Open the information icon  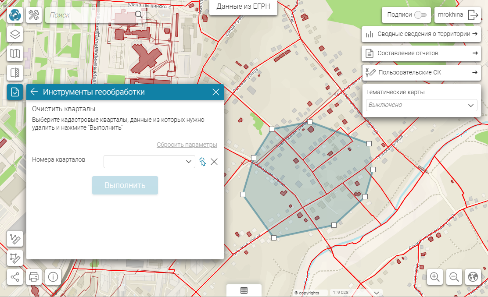53,277
